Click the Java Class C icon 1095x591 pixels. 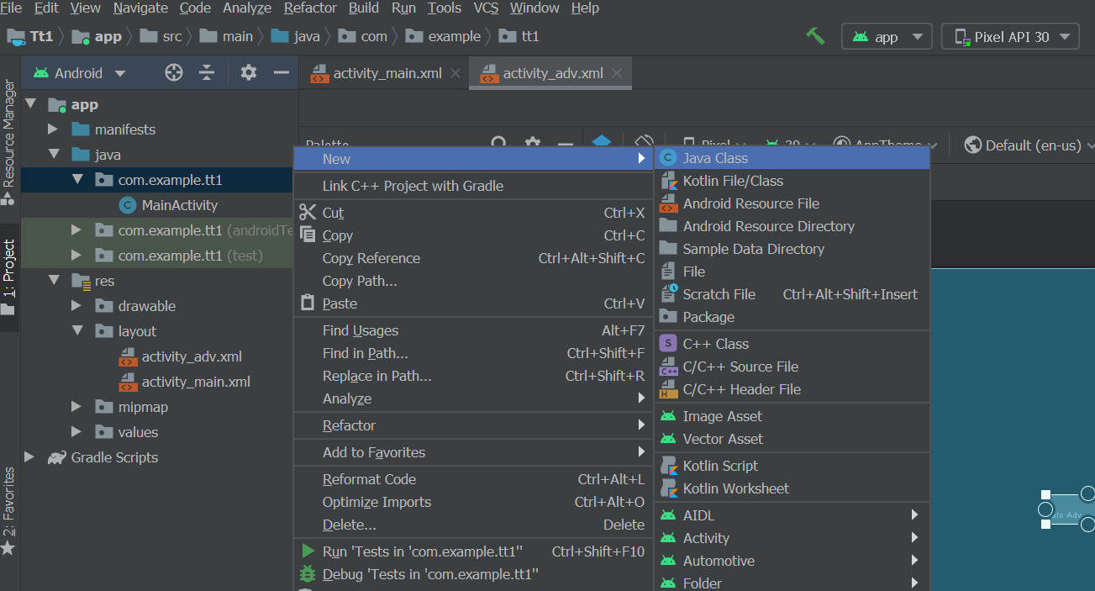(668, 158)
